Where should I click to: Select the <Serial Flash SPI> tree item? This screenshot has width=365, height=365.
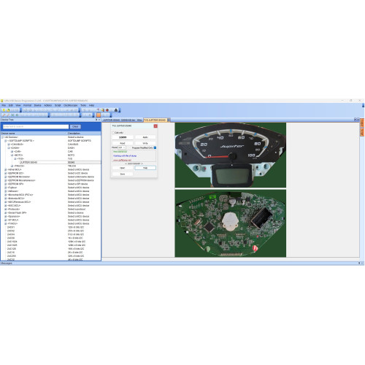point(17,213)
